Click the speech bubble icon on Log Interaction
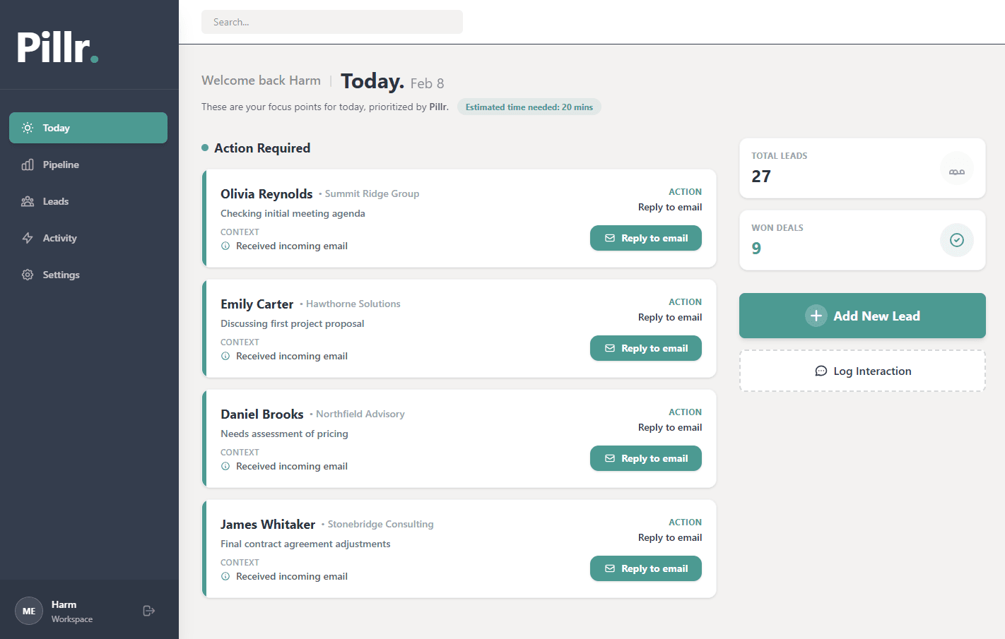This screenshot has height=639, width=1005. click(821, 371)
